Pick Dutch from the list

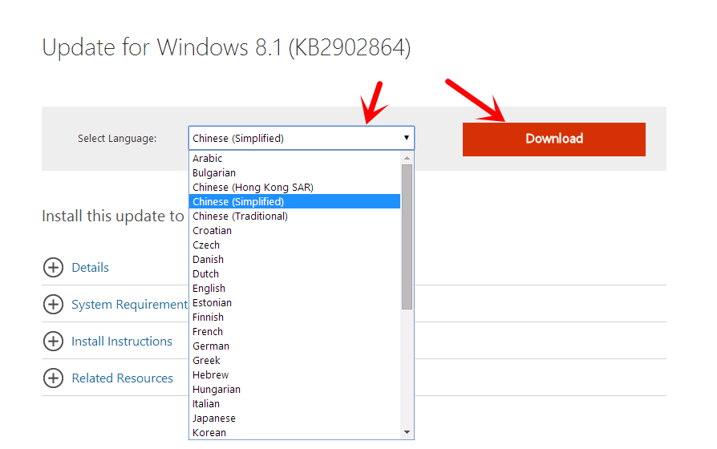pyautogui.click(x=294, y=274)
